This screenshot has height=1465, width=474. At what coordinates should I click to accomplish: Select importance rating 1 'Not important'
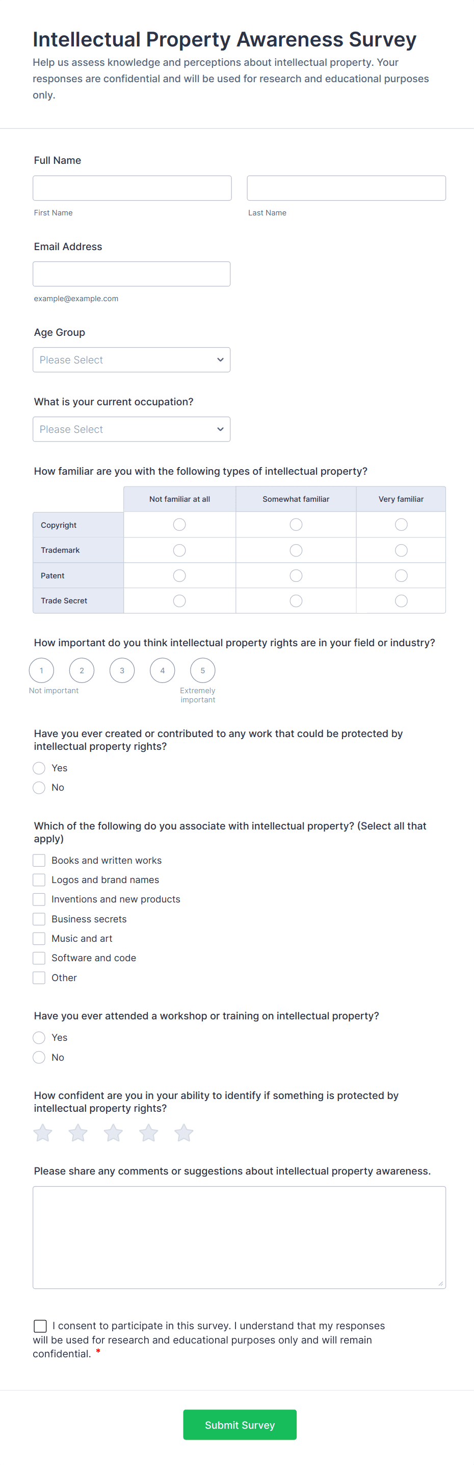41,670
